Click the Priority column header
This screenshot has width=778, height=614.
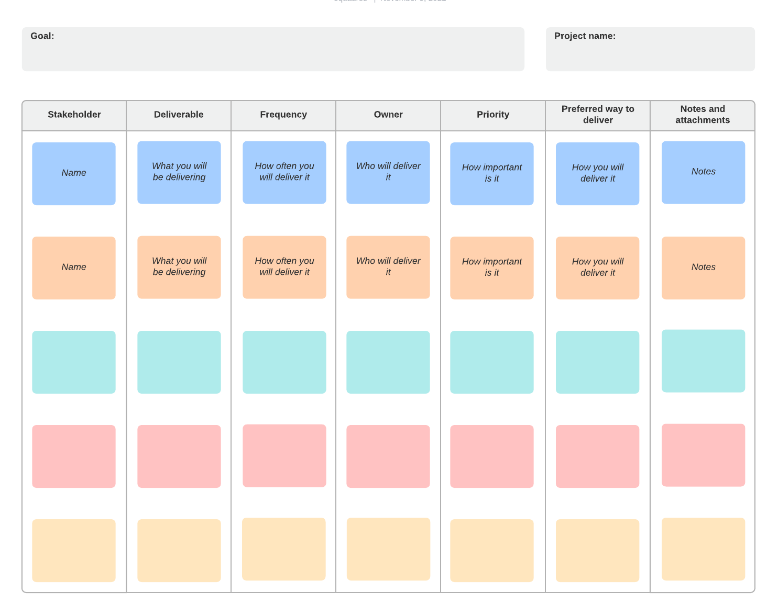coord(492,115)
